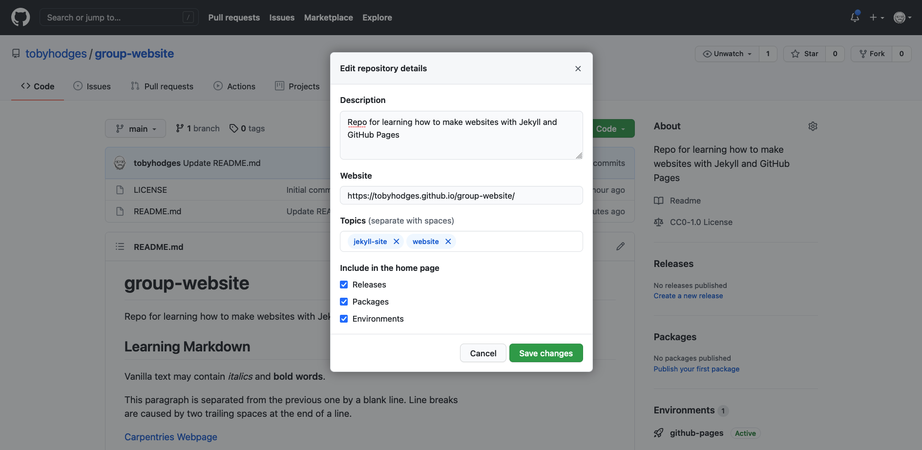Viewport: 922px width, 450px height.
Task: Click the watchers count 1
Action: (x=768, y=54)
